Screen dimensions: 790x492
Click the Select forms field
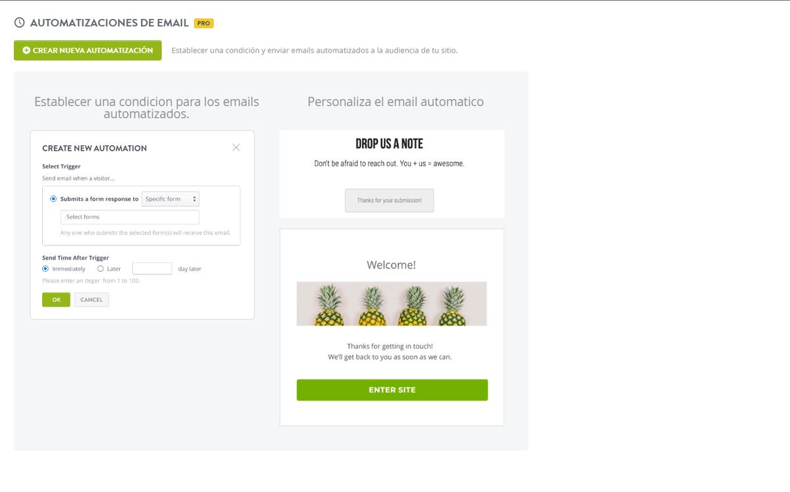[130, 217]
